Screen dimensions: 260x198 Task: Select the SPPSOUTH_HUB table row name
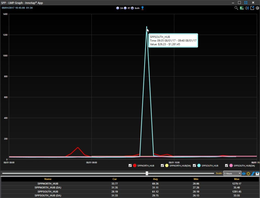tap(48, 192)
